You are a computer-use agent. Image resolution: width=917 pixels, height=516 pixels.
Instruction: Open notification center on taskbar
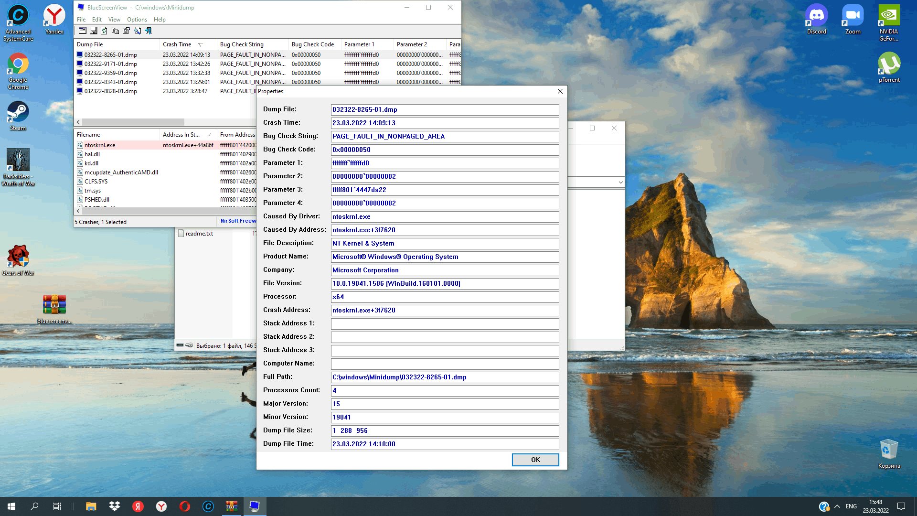pyautogui.click(x=901, y=506)
